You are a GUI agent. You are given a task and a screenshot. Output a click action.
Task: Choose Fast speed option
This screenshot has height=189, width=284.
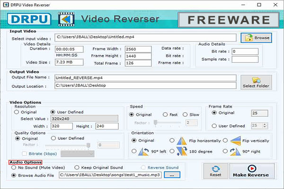coord(165,115)
